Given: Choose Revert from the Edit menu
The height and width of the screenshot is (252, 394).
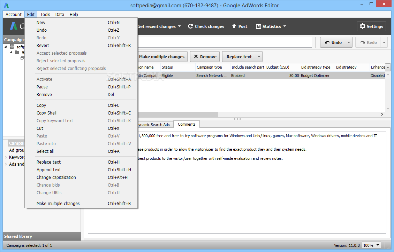Looking at the screenshot, I should pyautogui.click(x=81, y=45).
